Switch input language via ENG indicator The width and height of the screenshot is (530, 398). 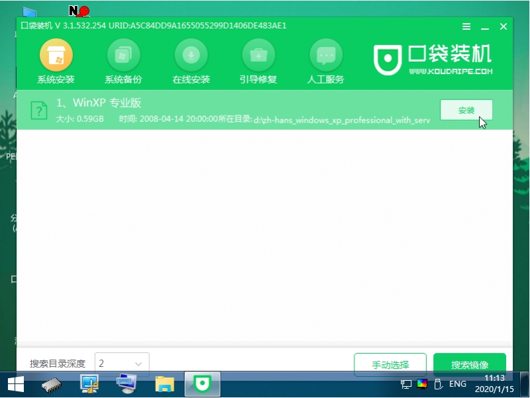tap(457, 384)
